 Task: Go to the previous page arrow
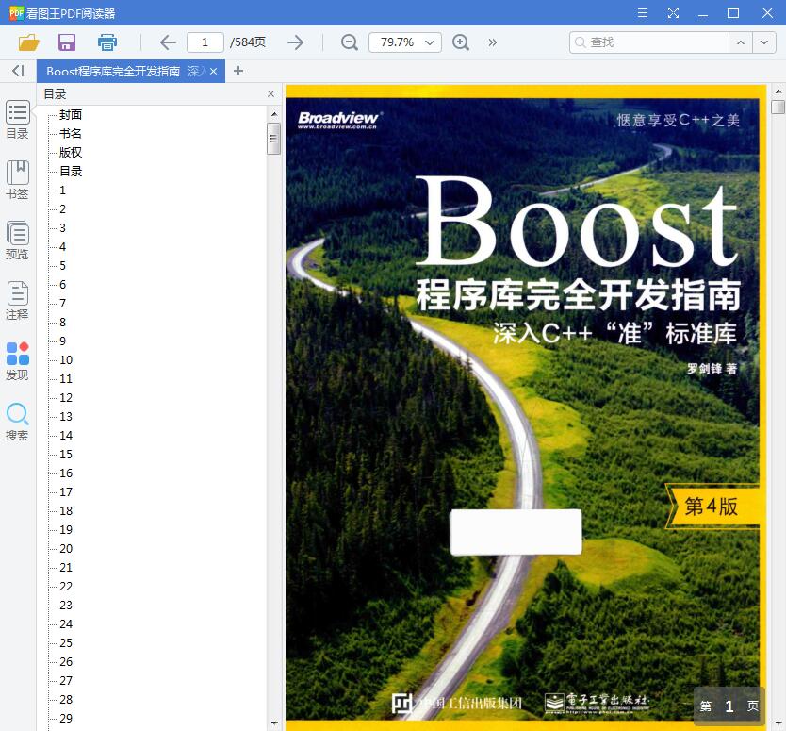coord(168,42)
